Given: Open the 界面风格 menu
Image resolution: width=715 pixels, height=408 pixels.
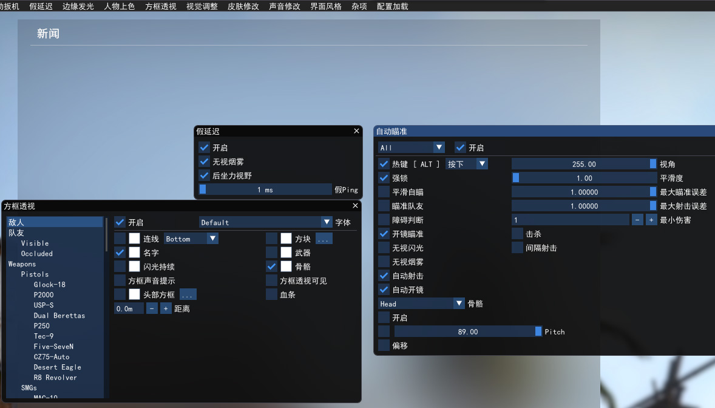Looking at the screenshot, I should tap(326, 6).
